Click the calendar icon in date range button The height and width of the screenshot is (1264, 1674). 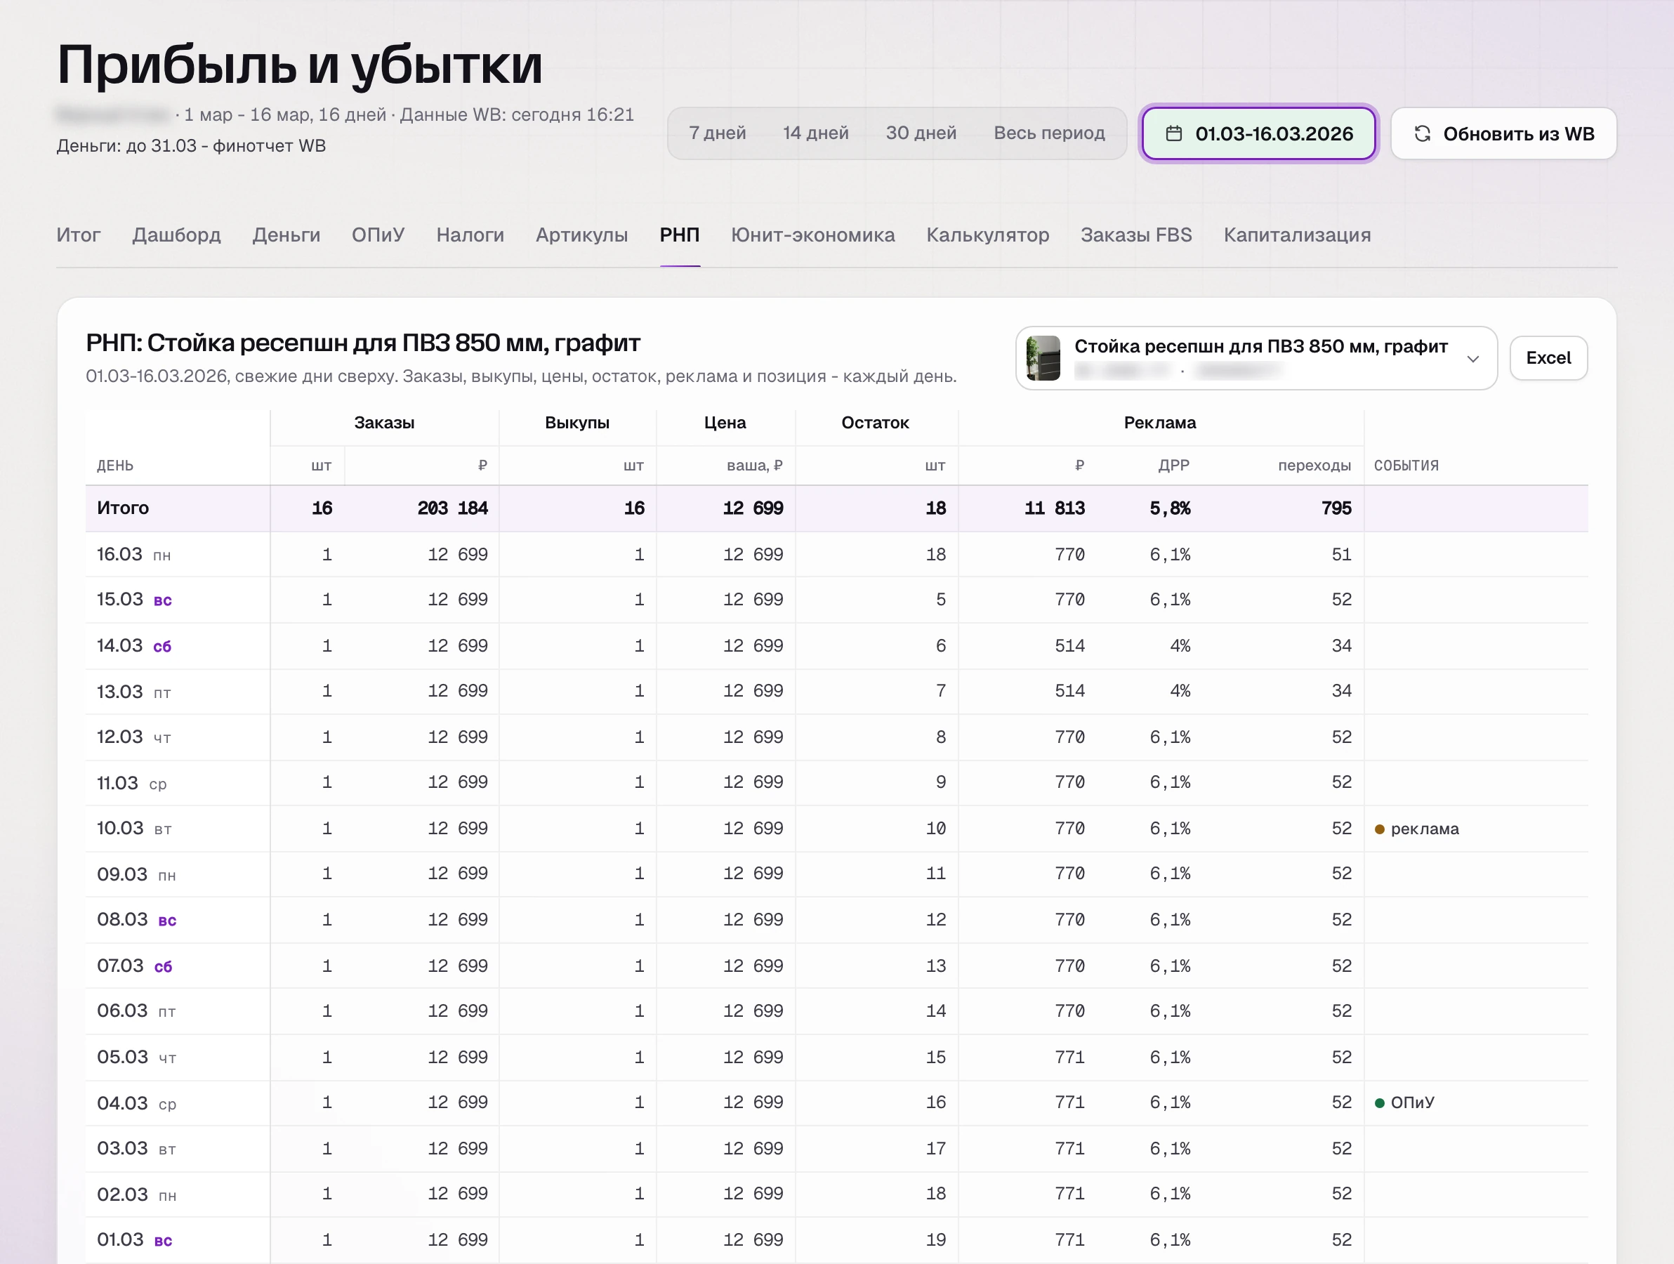(1174, 134)
